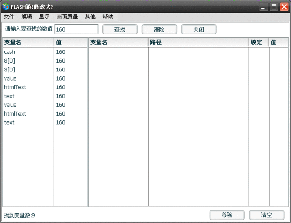This screenshot has width=291, height=223.
Task: Select the last text variable row
Action: 45,122
